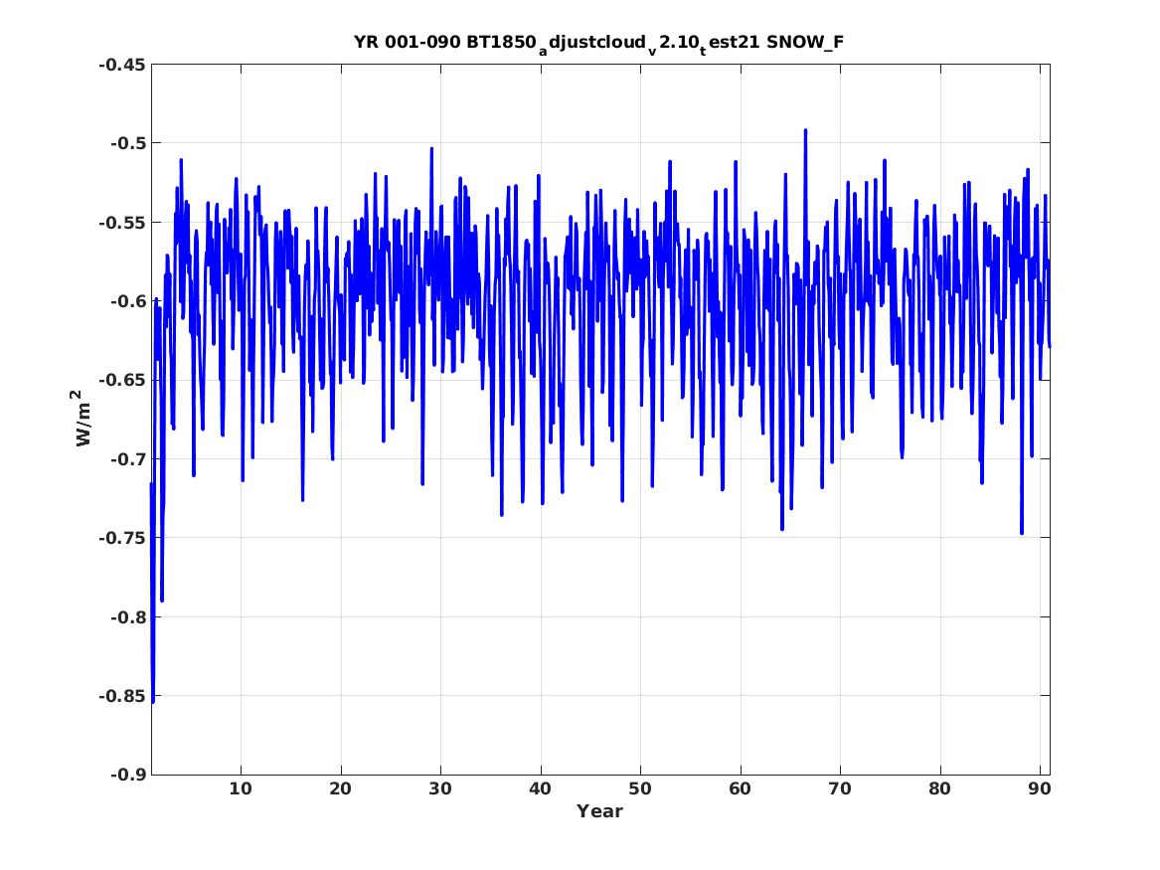This screenshot has width=1160, height=870.
Task: Click x-axis tick label 60
Action: [x=740, y=788]
